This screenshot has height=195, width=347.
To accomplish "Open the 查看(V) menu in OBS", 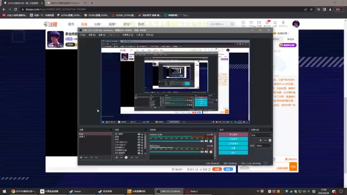I will tap(102, 35).
